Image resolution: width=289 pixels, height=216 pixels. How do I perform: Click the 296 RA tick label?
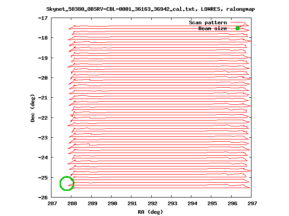[233, 203]
